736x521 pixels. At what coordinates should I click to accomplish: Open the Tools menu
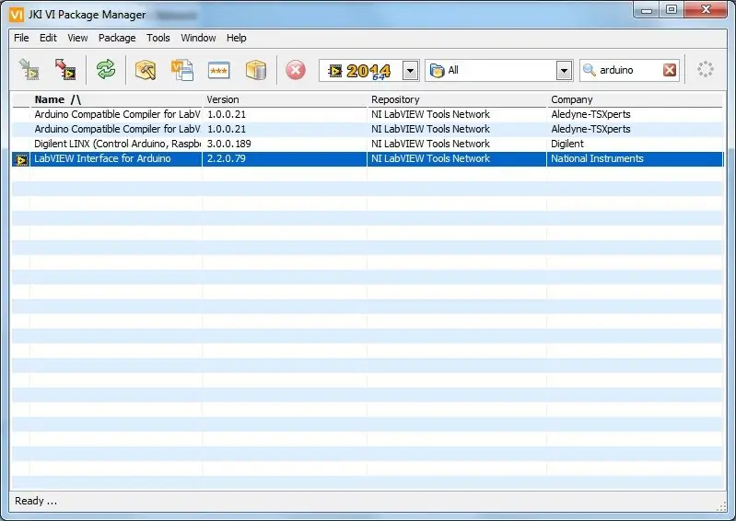[x=158, y=38]
